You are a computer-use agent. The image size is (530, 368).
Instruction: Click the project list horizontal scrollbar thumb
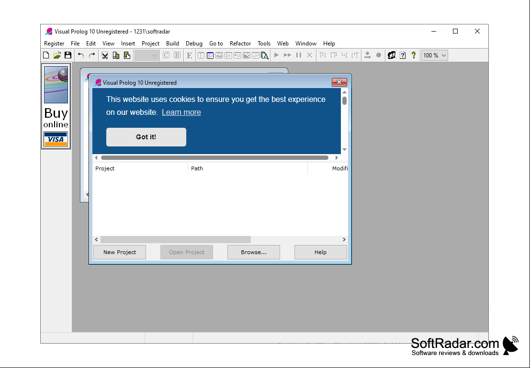click(176, 239)
